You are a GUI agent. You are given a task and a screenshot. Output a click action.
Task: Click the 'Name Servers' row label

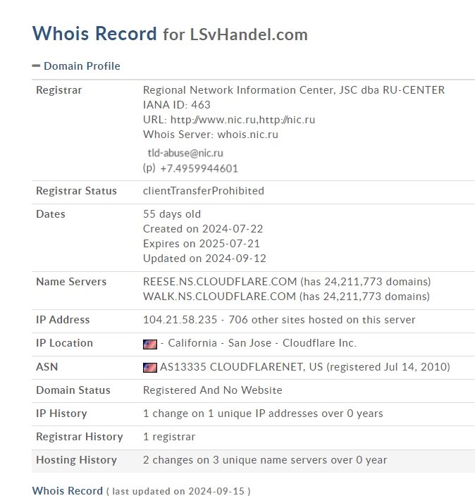pos(71,282)
